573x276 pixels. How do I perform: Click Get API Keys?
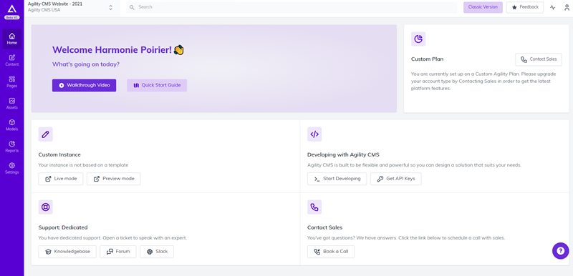(396, 179)
